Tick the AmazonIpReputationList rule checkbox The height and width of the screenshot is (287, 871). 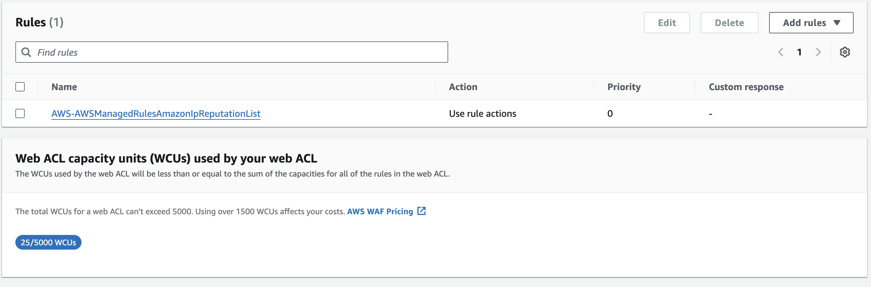tap(20, 113)
